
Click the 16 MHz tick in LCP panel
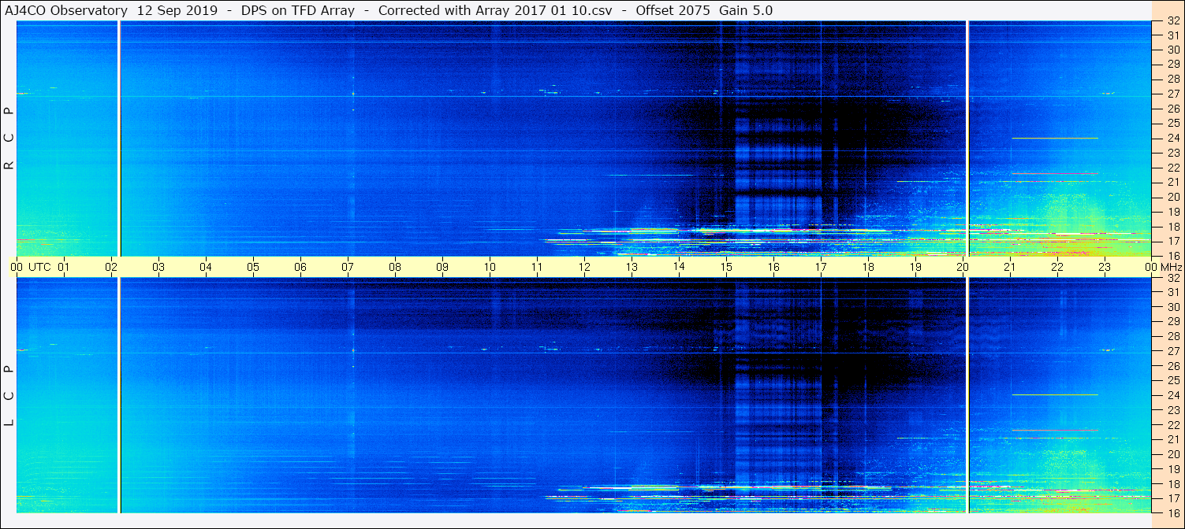(x=1173, y=512)
